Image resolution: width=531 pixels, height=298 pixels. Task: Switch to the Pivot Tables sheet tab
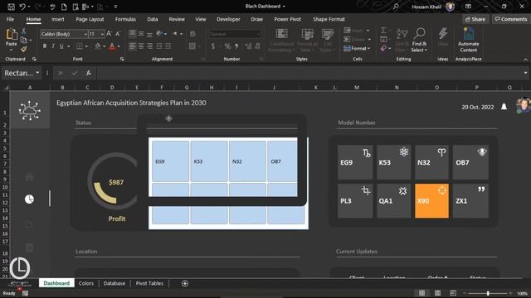click(x=149, y=283)
